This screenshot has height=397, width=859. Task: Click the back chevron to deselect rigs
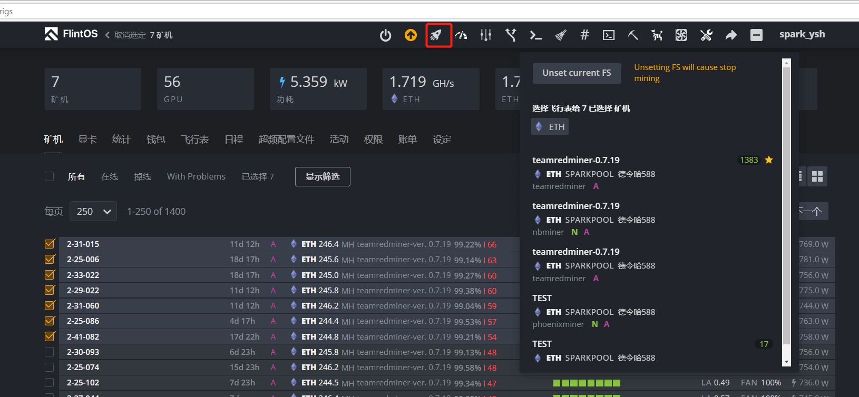tap(108, 35)
